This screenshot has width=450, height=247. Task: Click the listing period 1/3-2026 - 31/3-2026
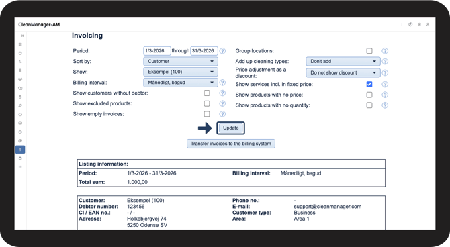(x=152, y=173)
